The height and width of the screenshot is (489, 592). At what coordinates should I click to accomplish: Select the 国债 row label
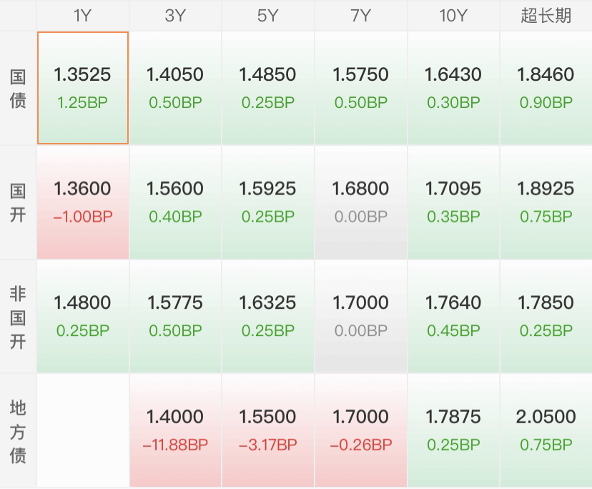tap(18, 88)
